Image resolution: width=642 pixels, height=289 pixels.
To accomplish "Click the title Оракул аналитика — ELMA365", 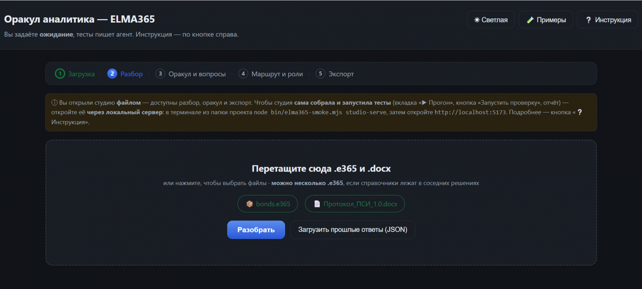I will [79, 19].
